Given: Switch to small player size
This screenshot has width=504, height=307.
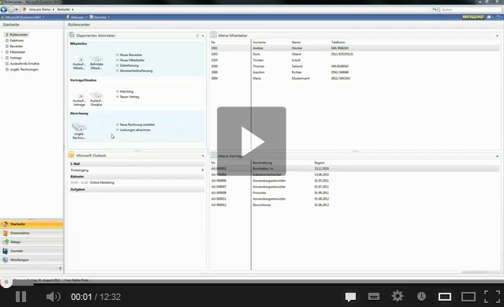Looking at the screenshot, I should click(x=445, y=297).
